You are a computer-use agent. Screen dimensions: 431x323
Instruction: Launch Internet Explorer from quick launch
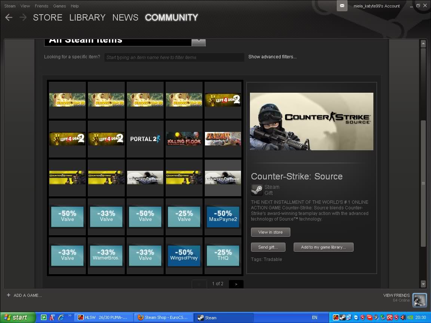pos(61,317)
